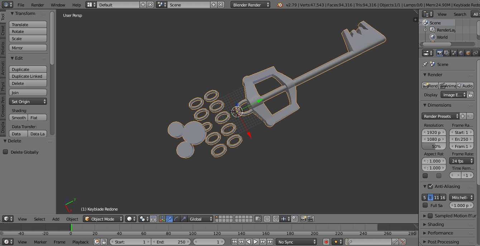Viewport: 480px width, 246px height.
Task: Select the scale manipulator icon
Action: (x=184, y=219)
